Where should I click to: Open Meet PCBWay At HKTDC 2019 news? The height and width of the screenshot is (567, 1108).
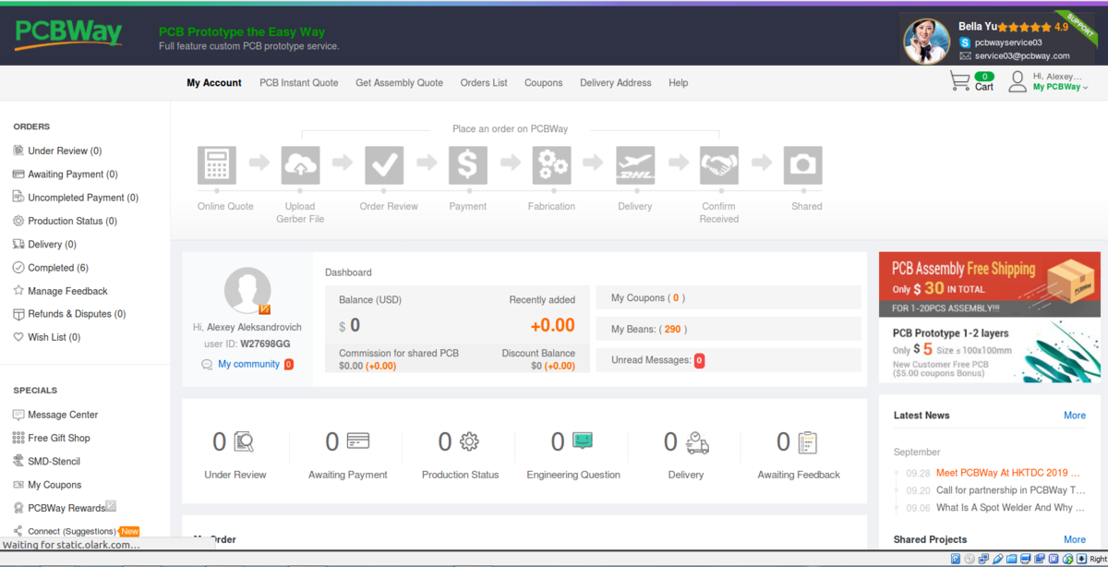[1008, 473]
